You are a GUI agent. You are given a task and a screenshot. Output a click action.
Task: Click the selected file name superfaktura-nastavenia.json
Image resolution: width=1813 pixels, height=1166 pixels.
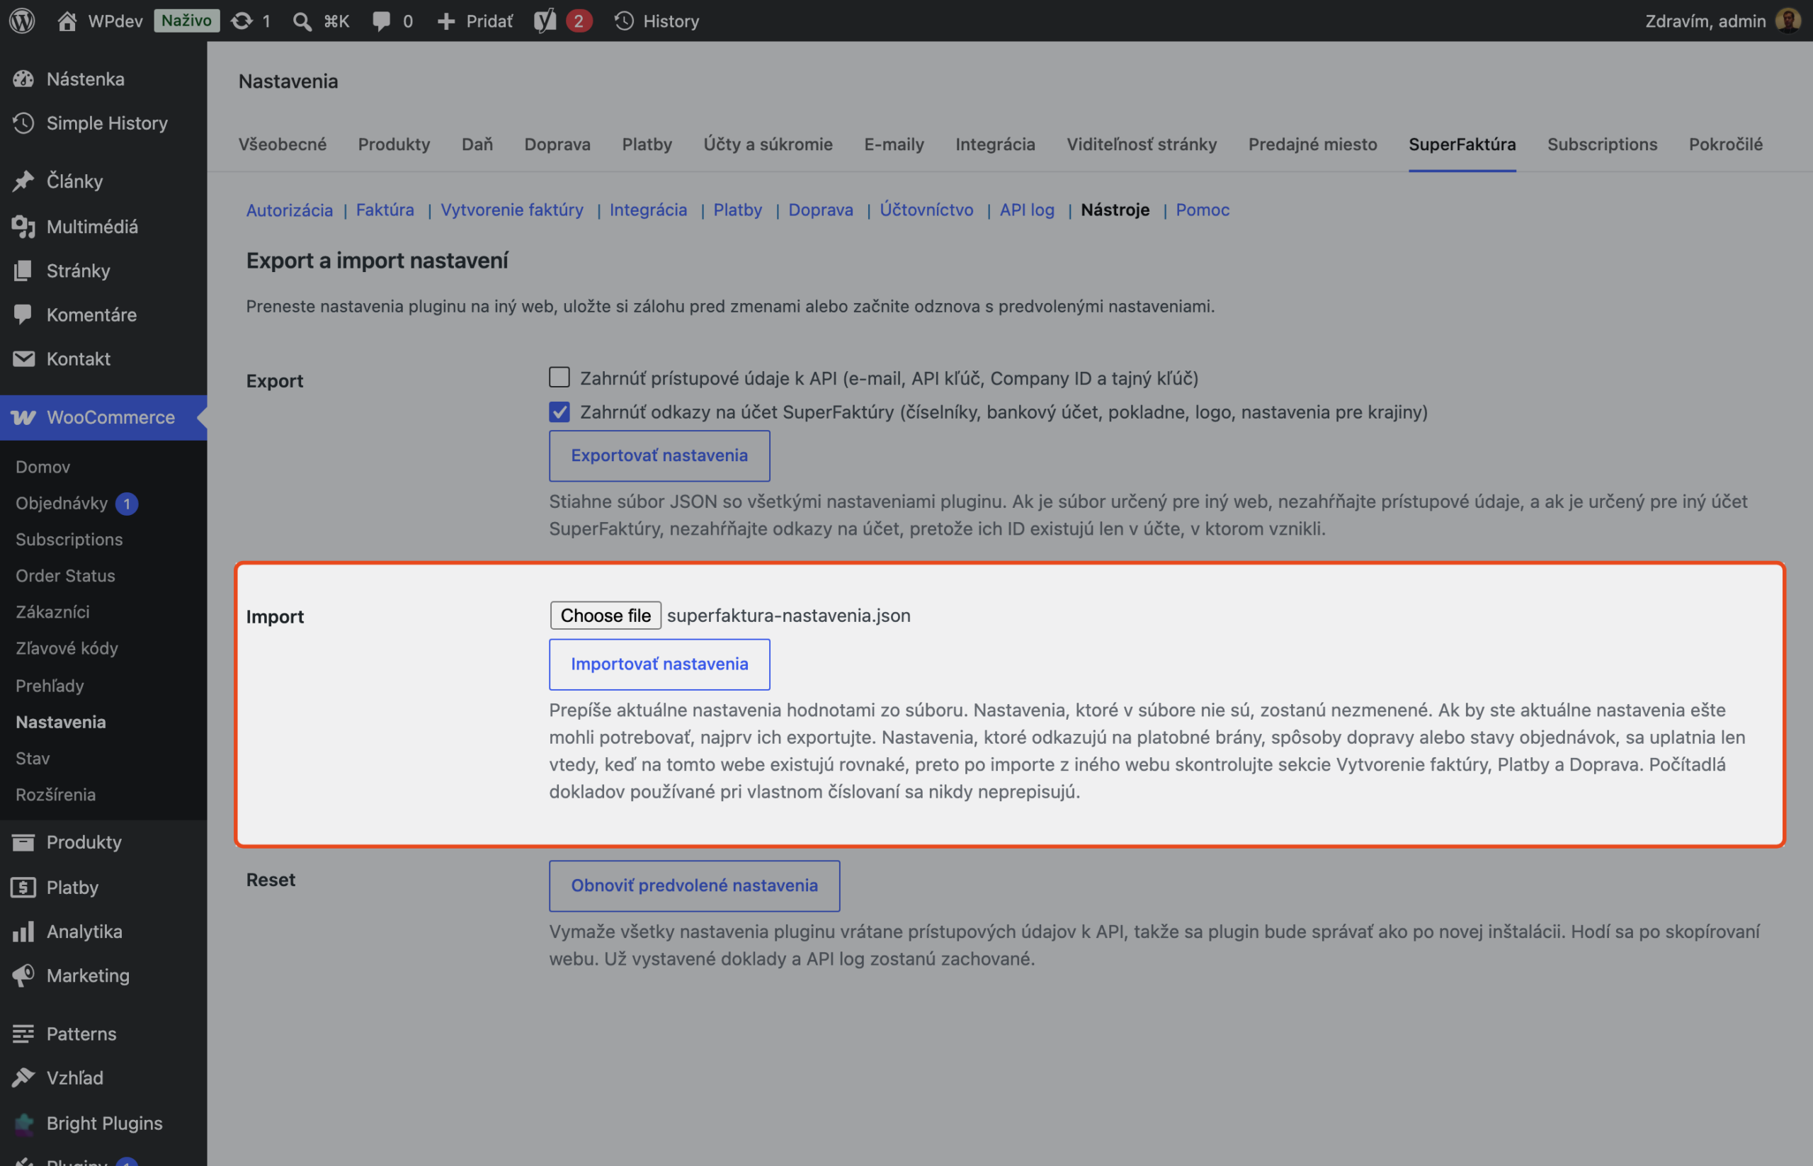789,615
